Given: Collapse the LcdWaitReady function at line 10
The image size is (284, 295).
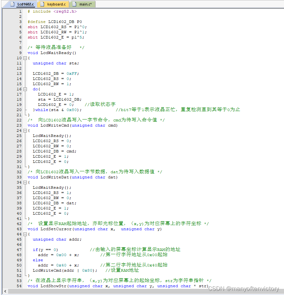Looking at the screenshot, I should coord(25,58).
